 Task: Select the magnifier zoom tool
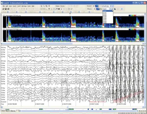tap(46, 6)
